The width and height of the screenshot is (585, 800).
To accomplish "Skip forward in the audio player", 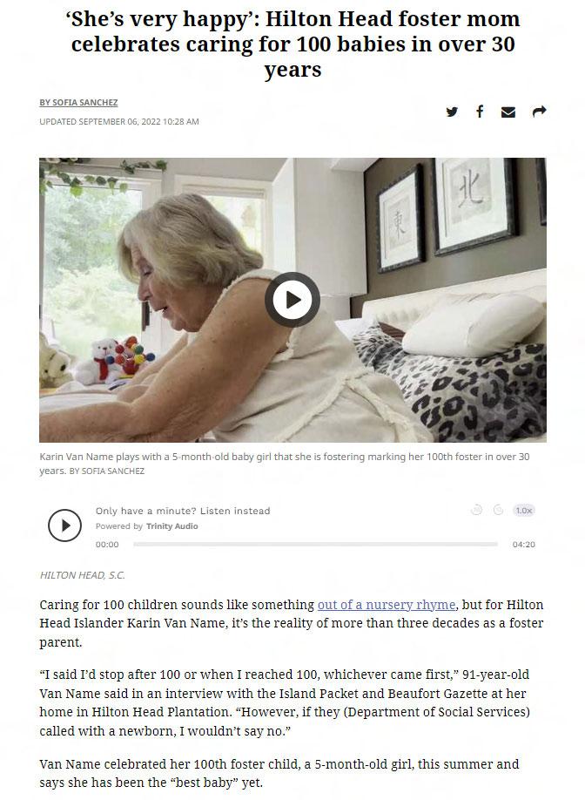I will tap(498, 510).
